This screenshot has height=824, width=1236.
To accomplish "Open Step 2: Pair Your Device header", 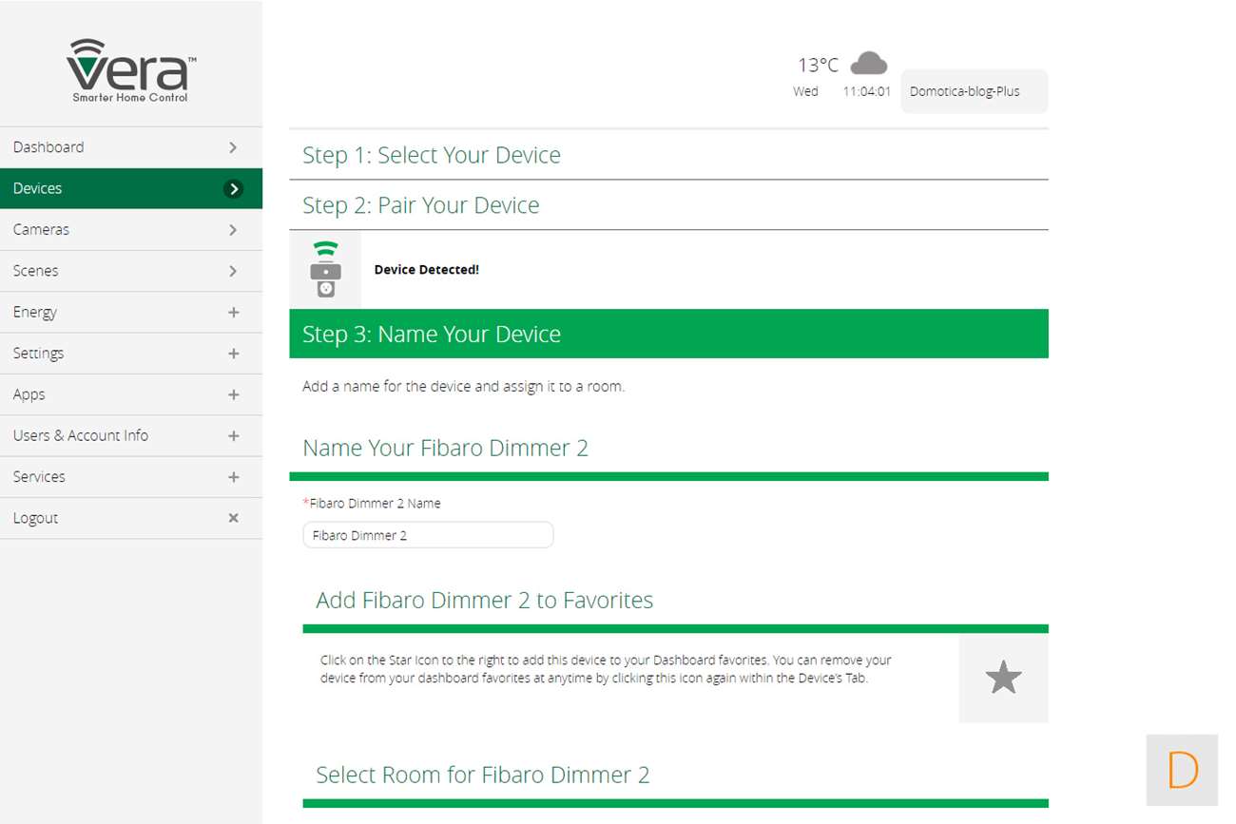I will tap(420, 205).
